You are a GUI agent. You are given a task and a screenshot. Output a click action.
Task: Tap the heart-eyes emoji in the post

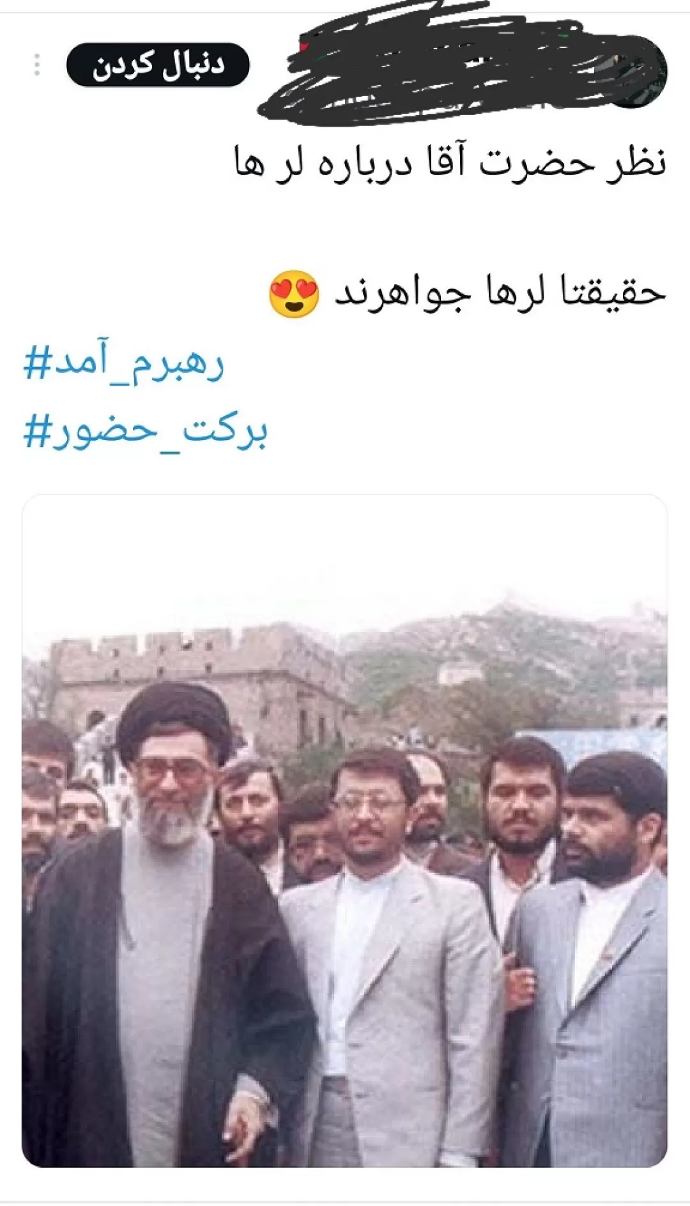point(294,294)
